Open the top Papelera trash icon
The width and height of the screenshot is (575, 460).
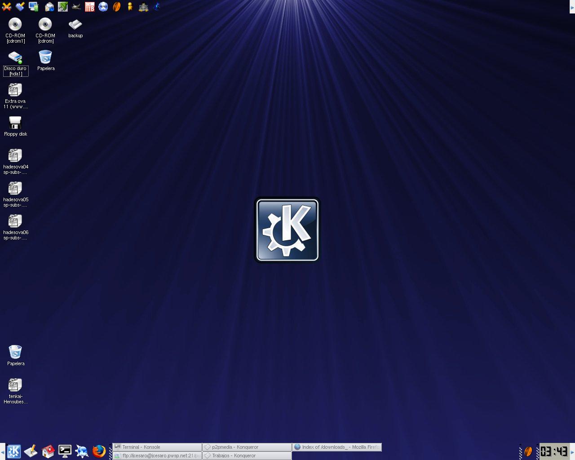46,61
